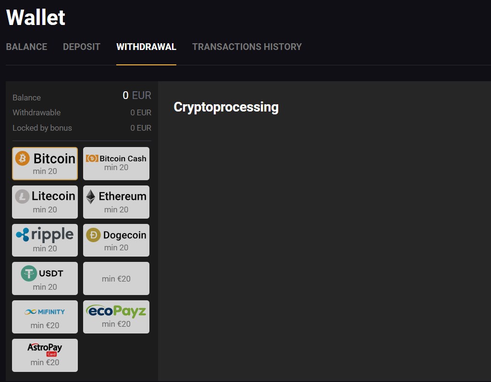Pick the Ethereum withdrawal tile
This screenshot has width=491, height=382.
pos(116,202)
